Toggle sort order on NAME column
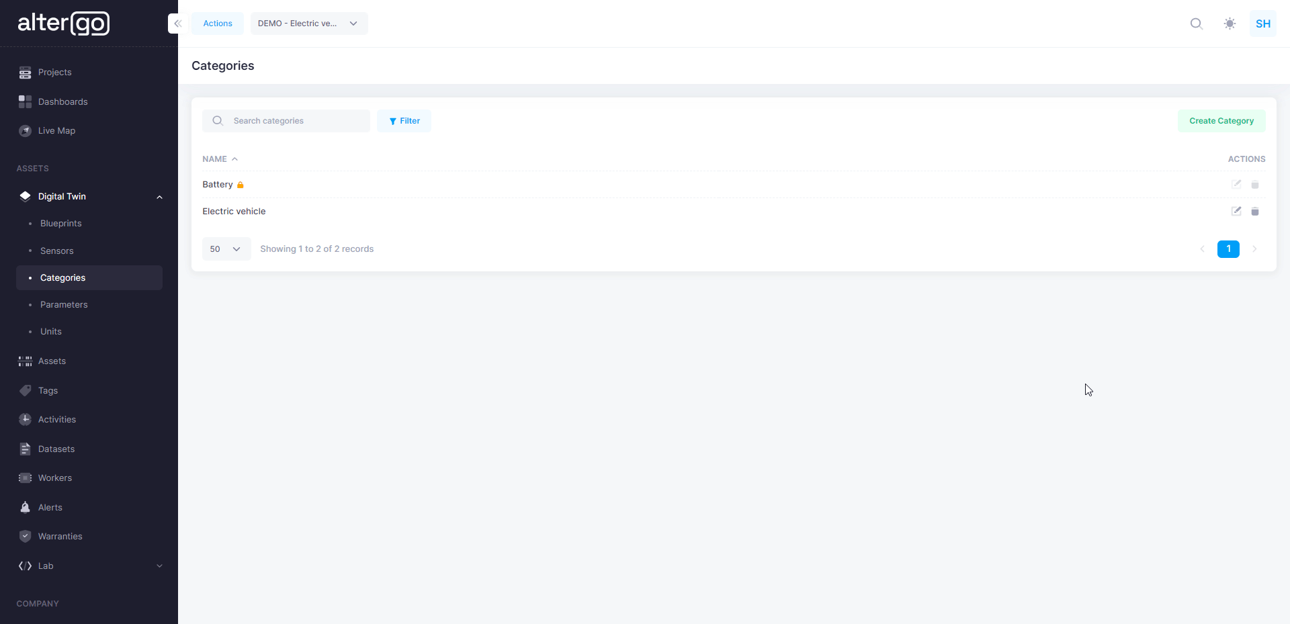Screen dimensions: 1290x624 click(x=220, y=159)
